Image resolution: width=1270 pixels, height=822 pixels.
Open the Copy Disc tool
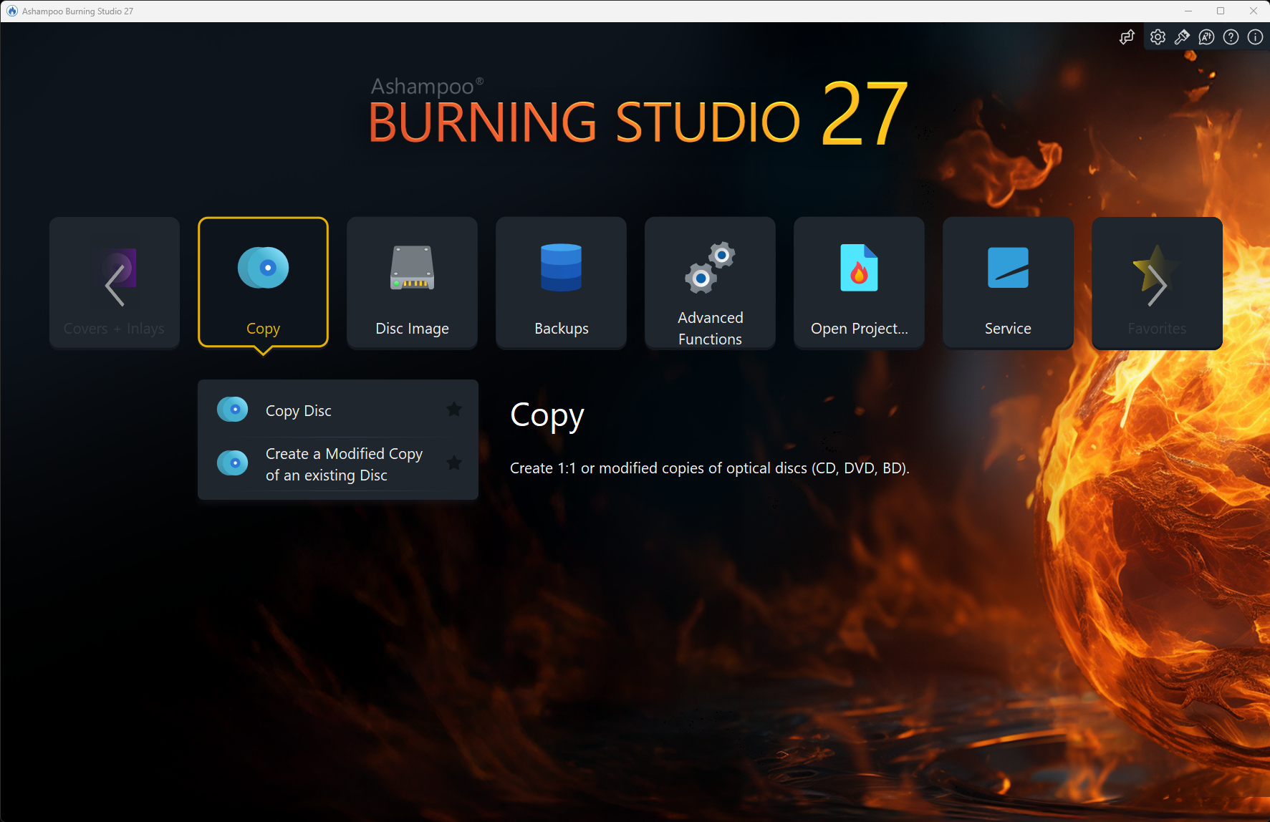click(298, 410)
